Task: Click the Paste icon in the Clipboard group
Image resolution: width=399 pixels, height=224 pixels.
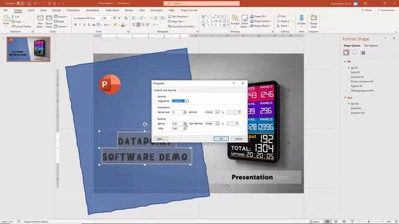Action: coord(6,18)
